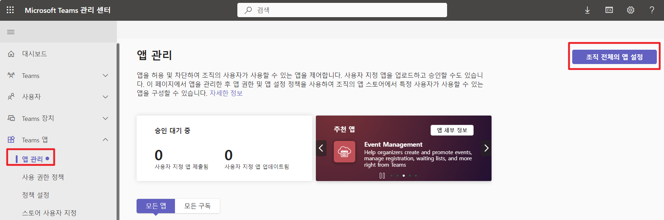Click the 대시보드 home icon
The width and height of the screenshot is (664, 220).
[x=11, y=54]
